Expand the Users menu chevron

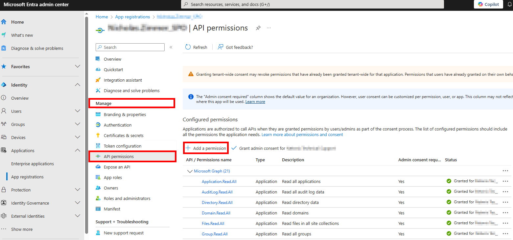[x=78, y=111]
